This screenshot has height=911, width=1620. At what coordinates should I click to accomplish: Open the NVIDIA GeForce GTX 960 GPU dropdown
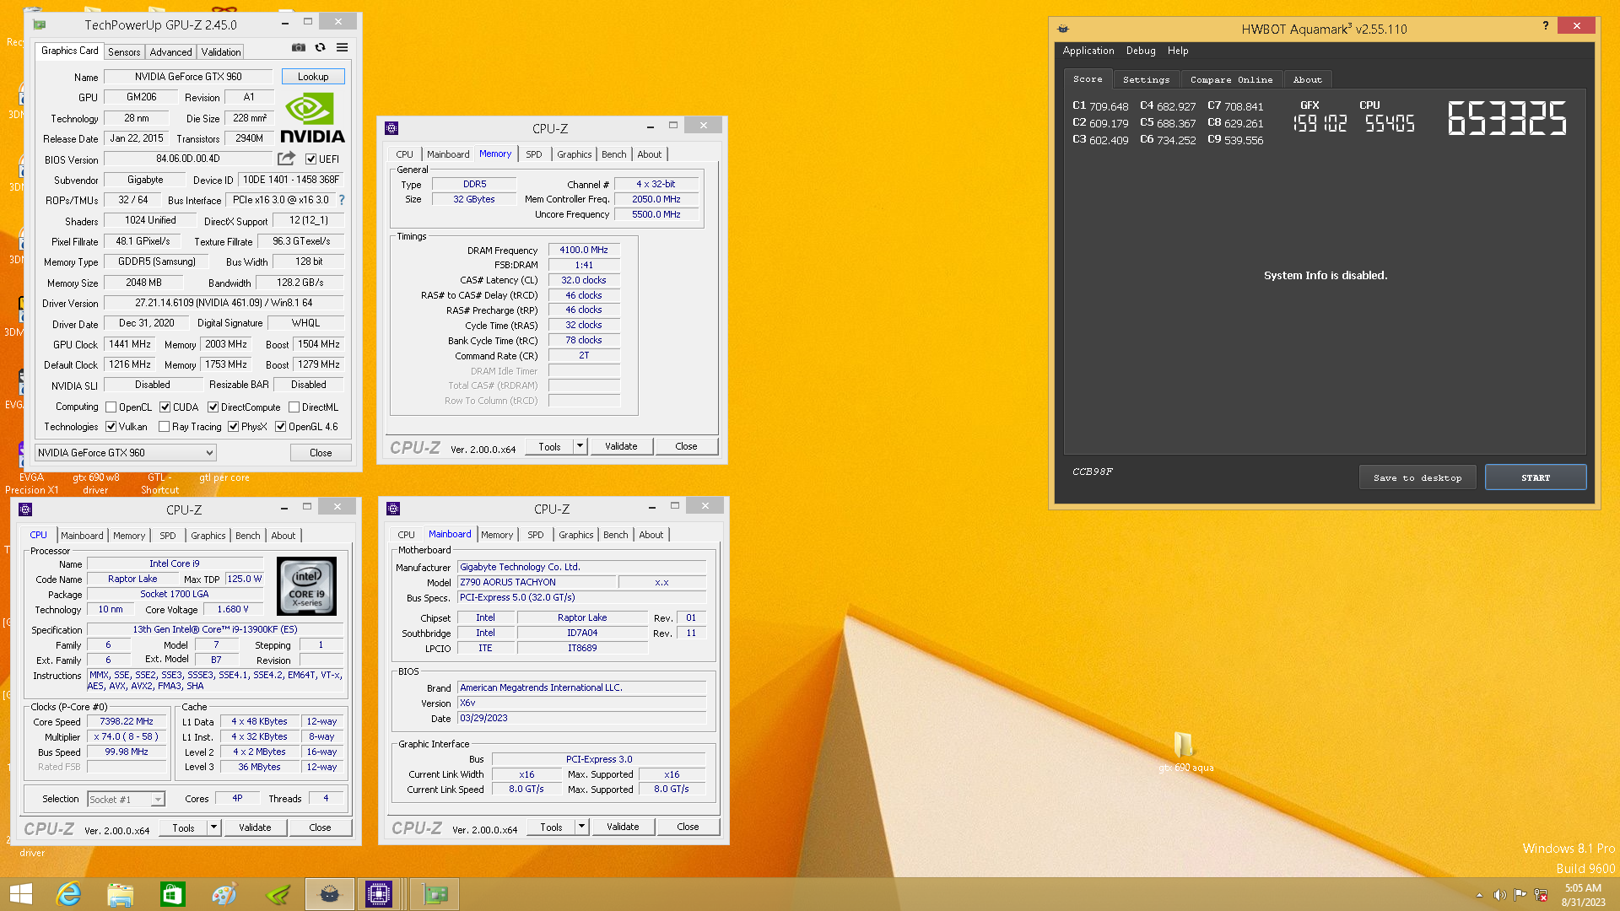[126, 453]
